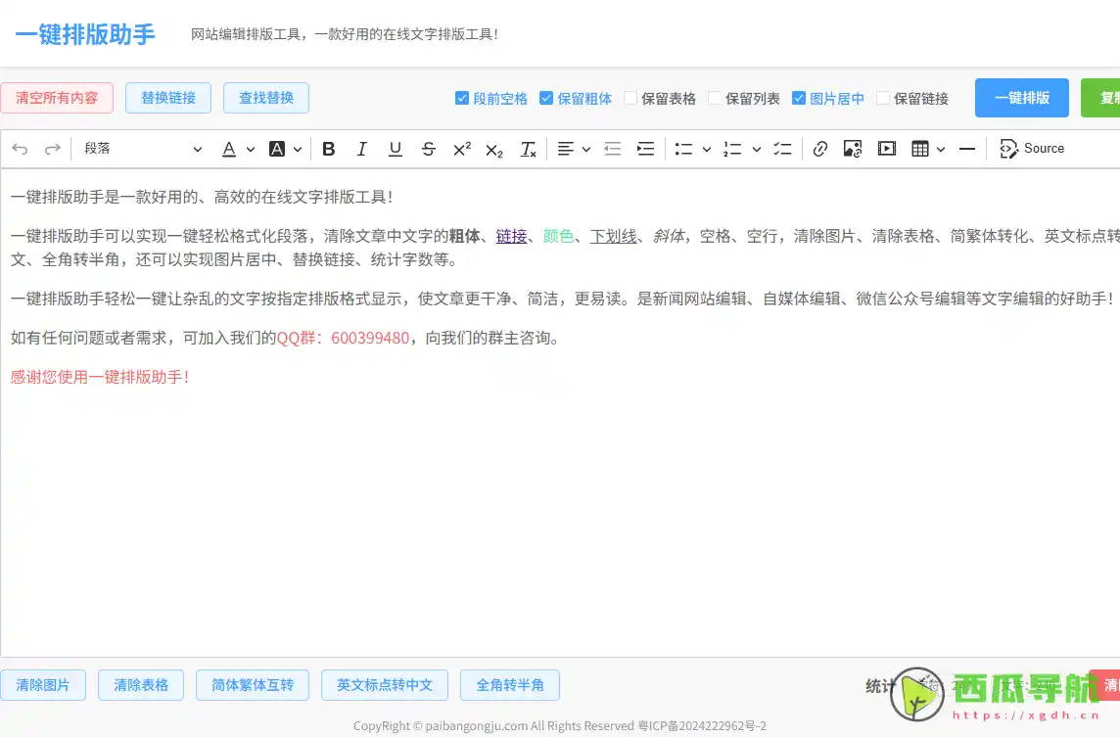The width and height of the screenshot is (1120, 737).
Task: Toggle the 图片居中 checkbox
Action: [799, 98]
